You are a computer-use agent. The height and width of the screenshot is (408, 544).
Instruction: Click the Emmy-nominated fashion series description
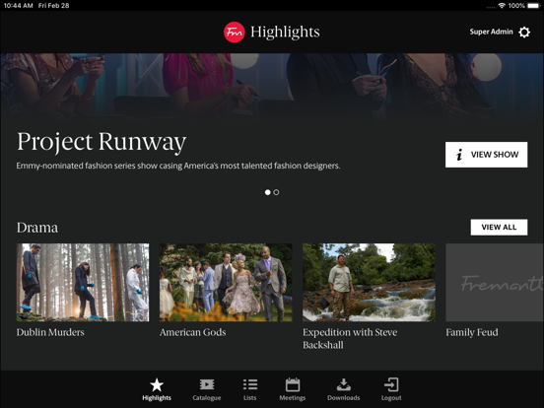(178, 166)
